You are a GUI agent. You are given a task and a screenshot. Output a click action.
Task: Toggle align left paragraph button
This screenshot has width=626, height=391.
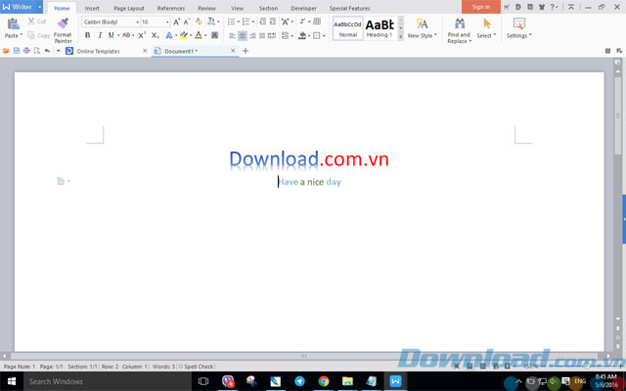(x=233, y=35)
